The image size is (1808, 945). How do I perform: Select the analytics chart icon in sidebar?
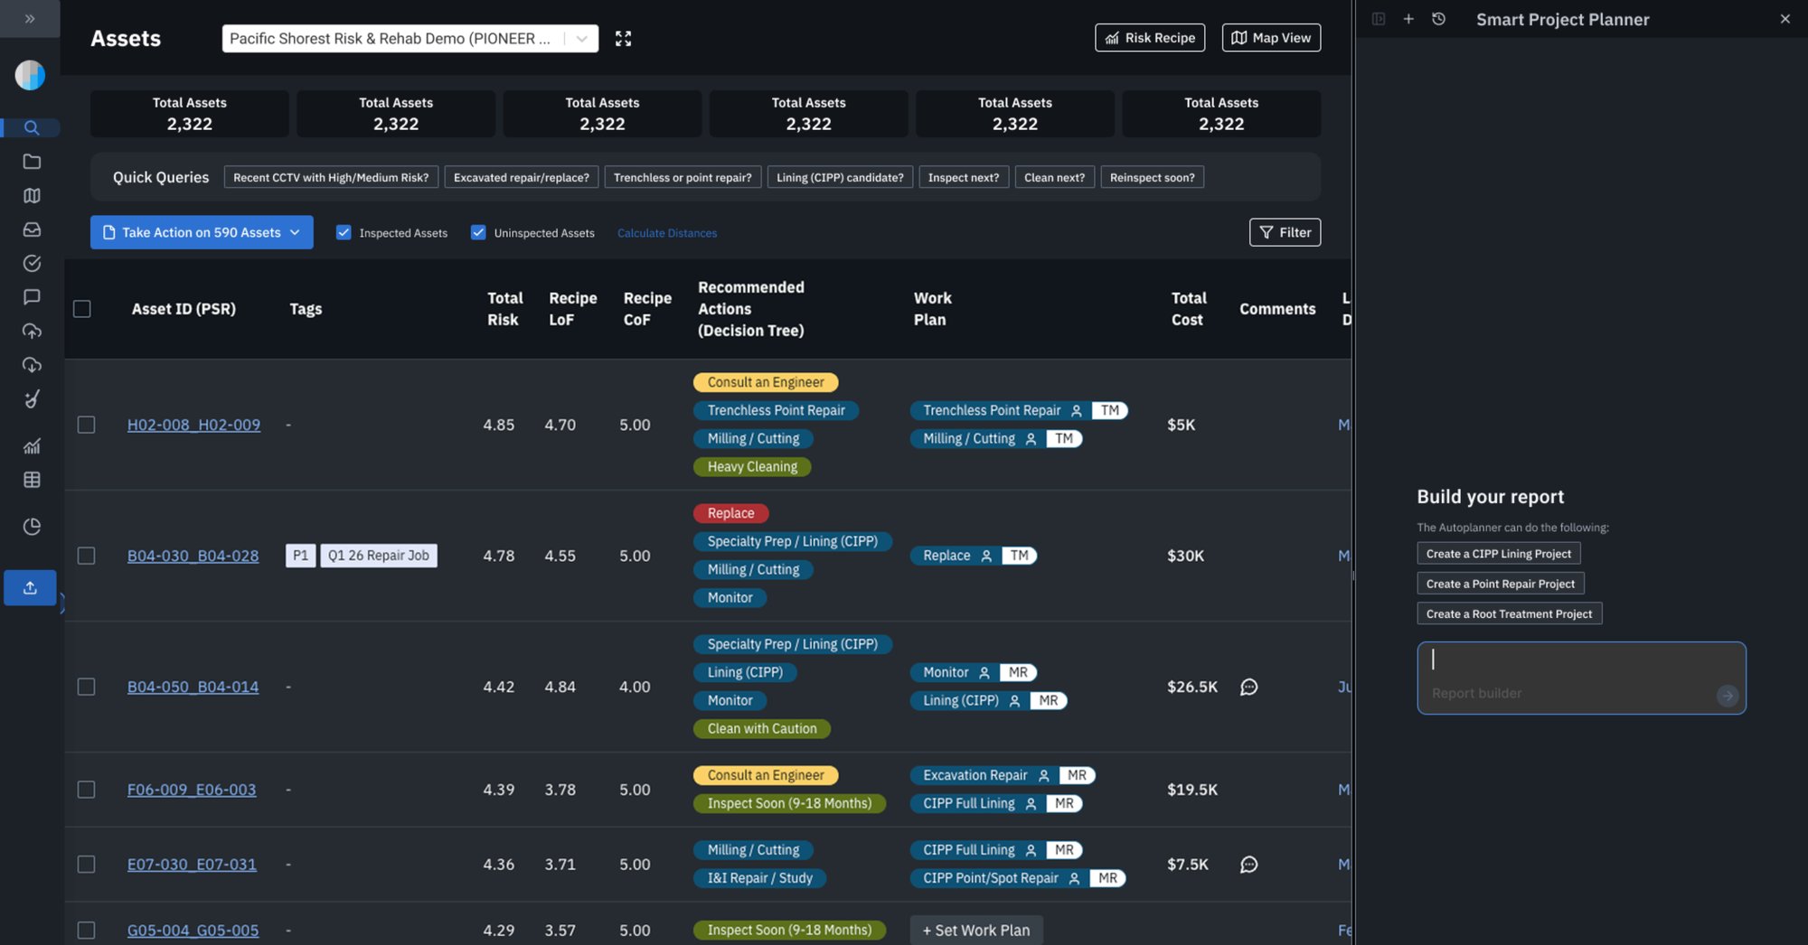[x=32, y=445]
